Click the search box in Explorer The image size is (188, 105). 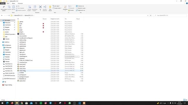(x=170, y=15)
